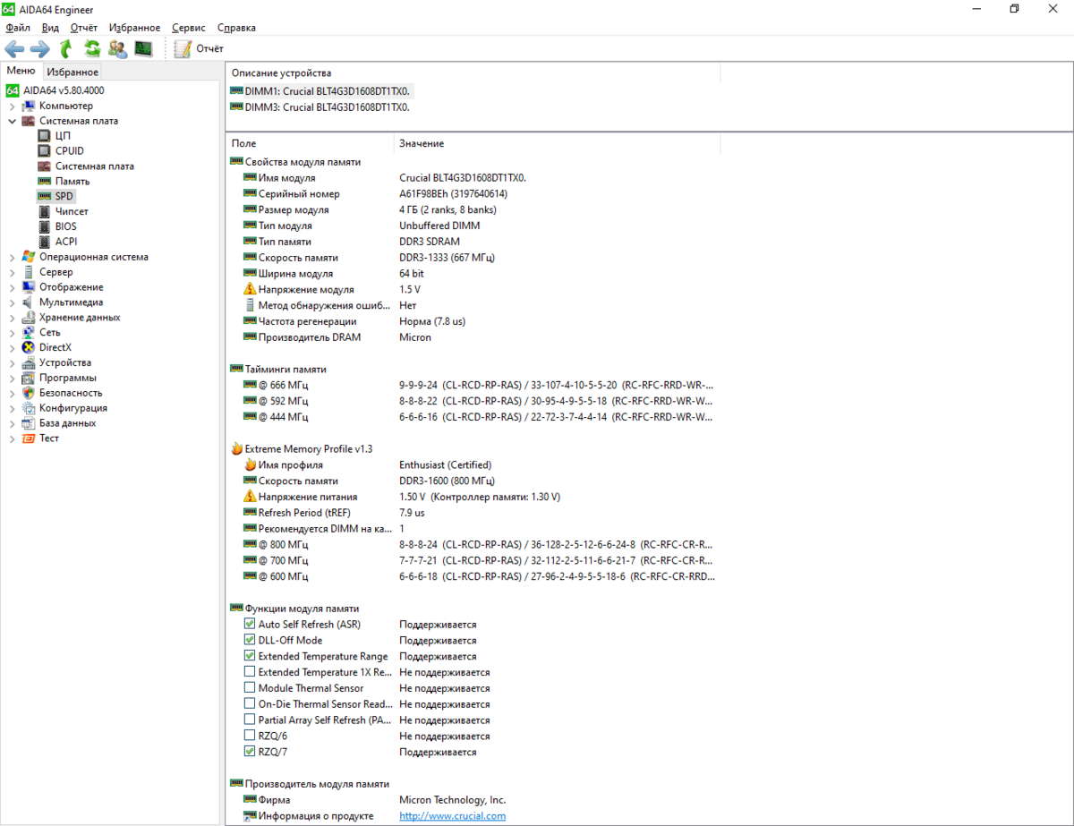Expand the Операционная система node
Viewport: 1074px width, 826px height.
12,257
